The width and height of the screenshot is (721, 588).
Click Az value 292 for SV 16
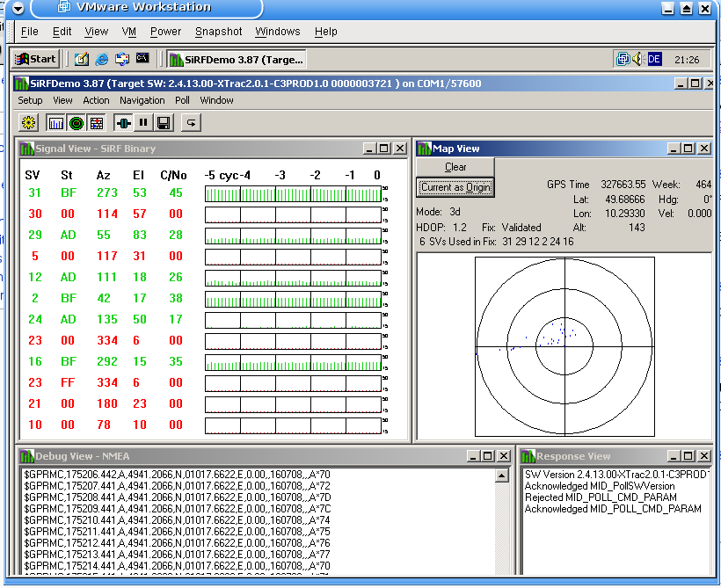pos(107,361)
